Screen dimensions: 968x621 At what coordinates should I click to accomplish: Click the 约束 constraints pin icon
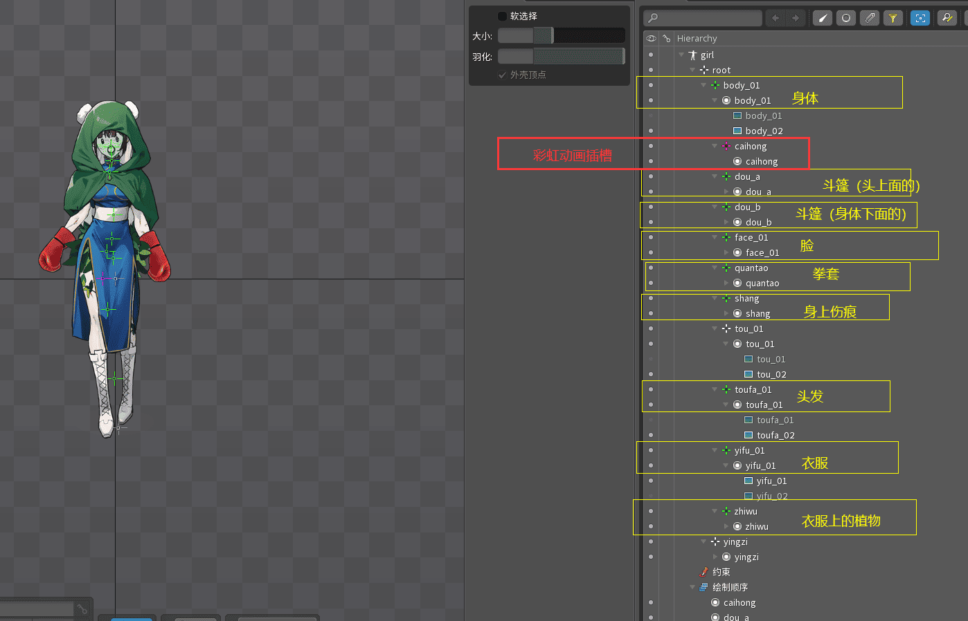point(704,572)
